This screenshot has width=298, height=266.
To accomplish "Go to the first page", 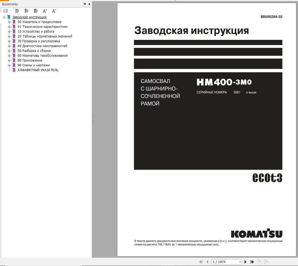I will (x=201, y=262).
